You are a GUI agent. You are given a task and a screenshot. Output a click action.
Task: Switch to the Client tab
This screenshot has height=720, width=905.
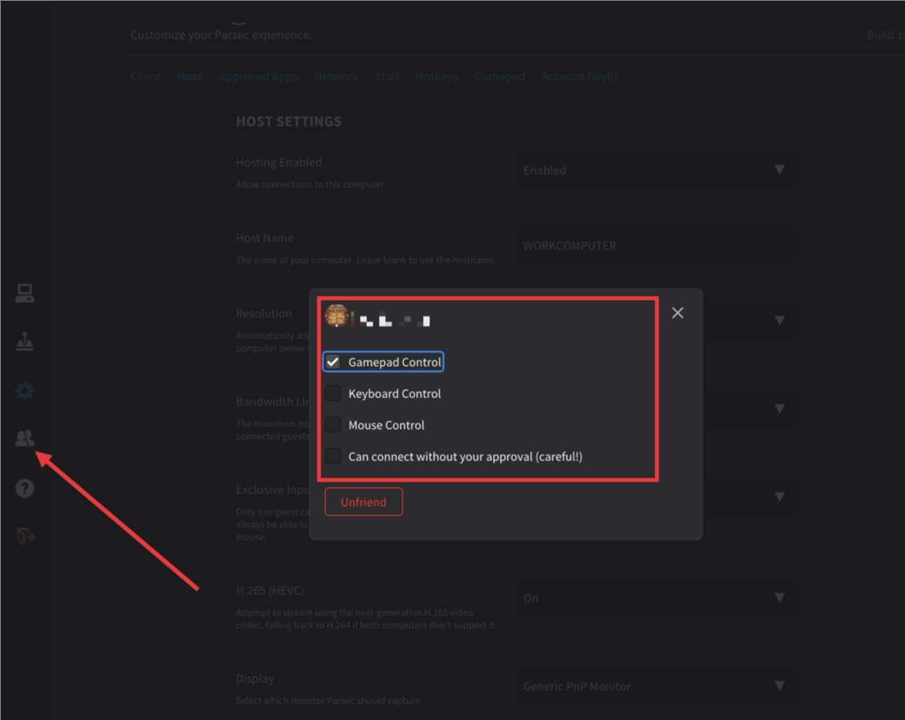(146, 76)
